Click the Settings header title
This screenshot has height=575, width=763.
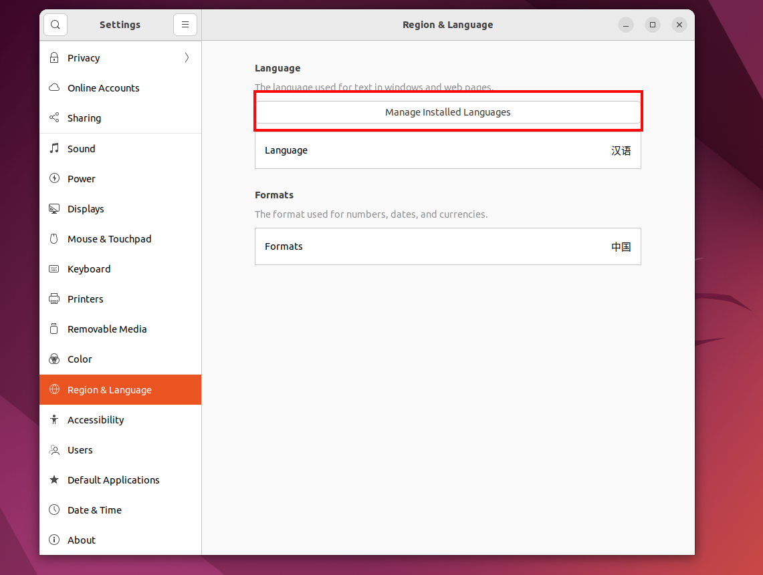point(120,25)
